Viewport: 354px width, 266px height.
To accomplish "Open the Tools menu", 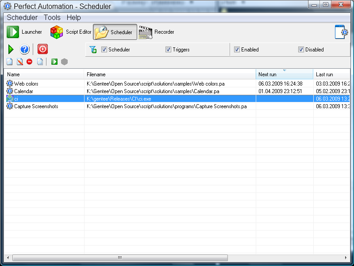I will [x=52, y=17].
